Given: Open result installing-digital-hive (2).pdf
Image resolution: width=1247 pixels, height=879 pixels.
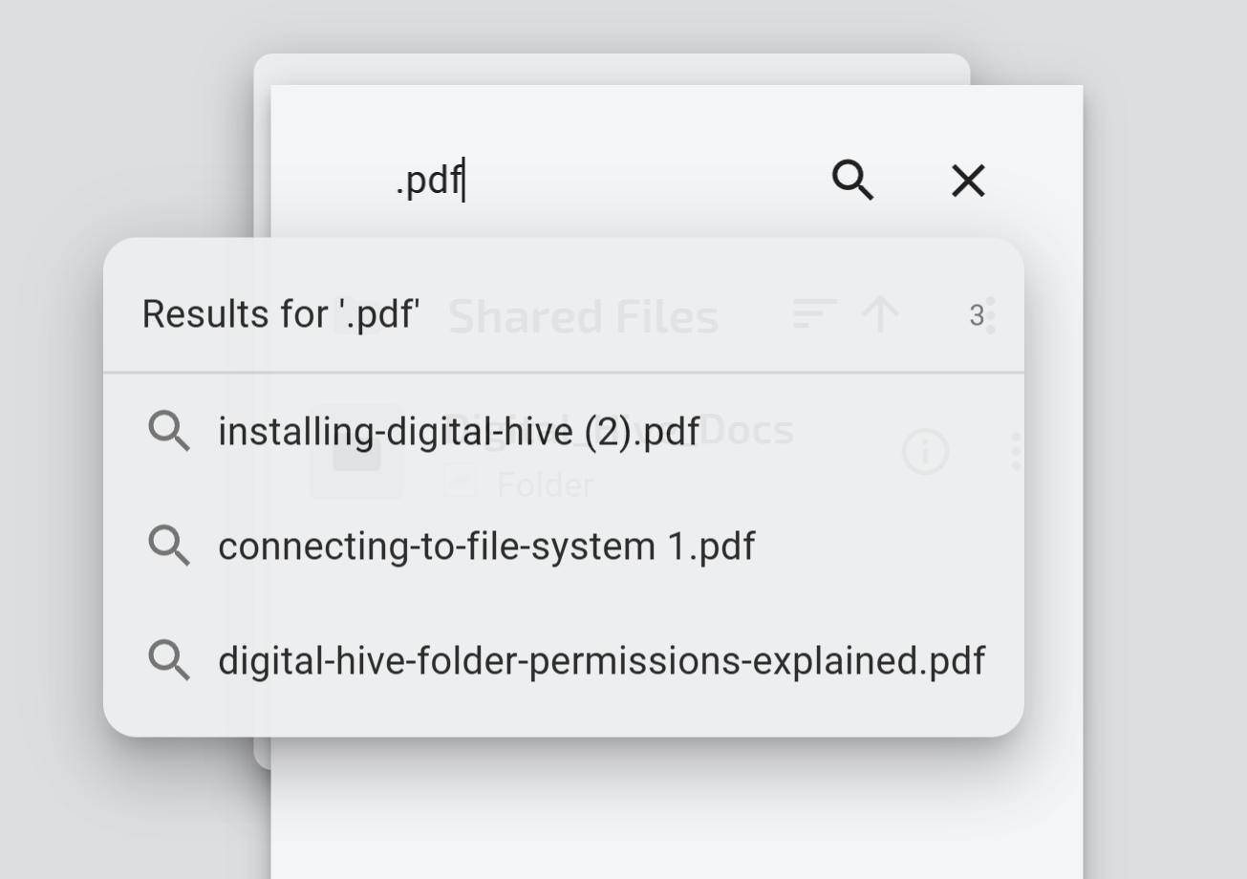Looking at the screenshot, I should coord(459,432).
